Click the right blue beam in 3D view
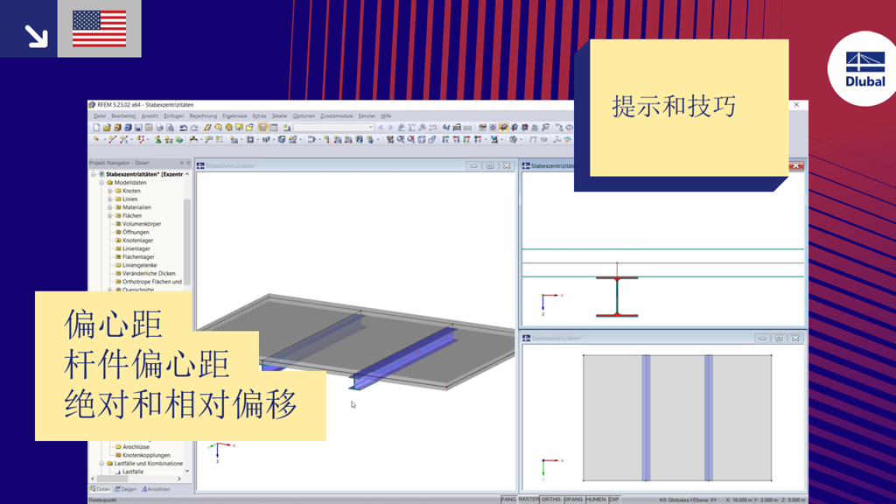Image resolution: width=896 pixels, height=504 pixels. pos(406,357)
